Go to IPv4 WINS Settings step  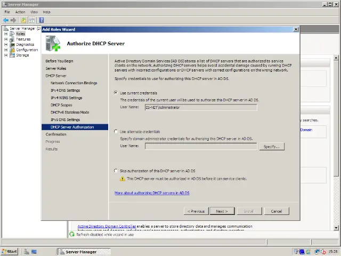tap(66, 98)
